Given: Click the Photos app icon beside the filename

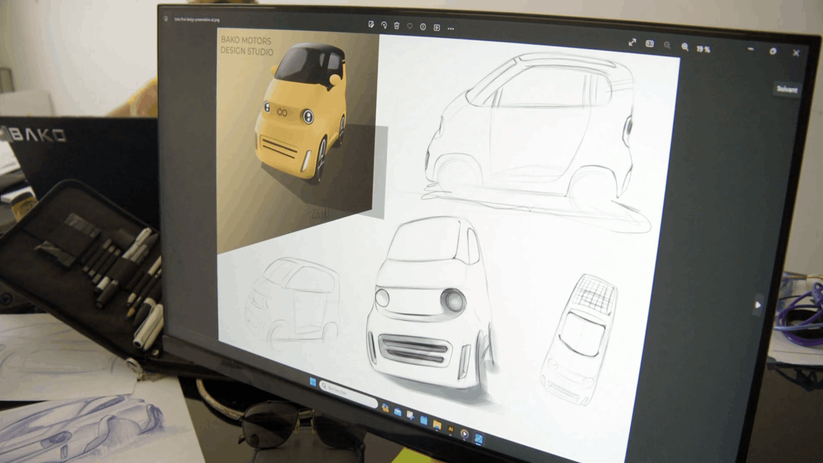Looking at the screenshot, I should coord(166,19).
